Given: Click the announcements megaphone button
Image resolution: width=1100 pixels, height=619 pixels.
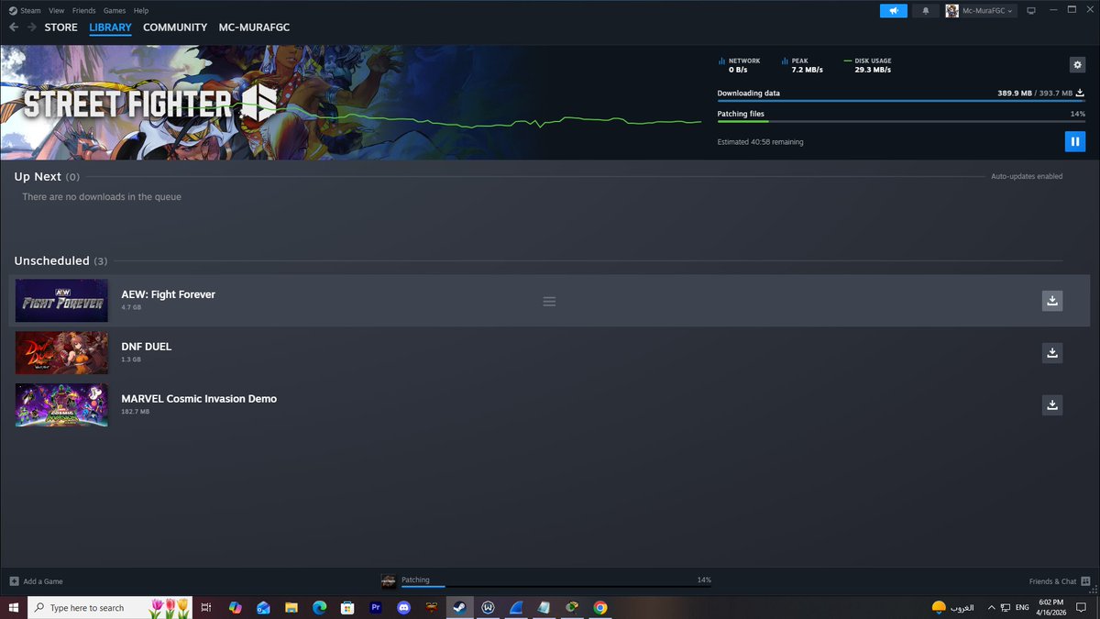Looking at the screenshot, I should coord(892,10).
